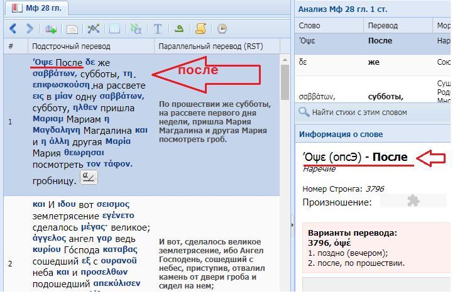455x296 pixels.
Task: Click the clock history icon
Action: point(222,29)
